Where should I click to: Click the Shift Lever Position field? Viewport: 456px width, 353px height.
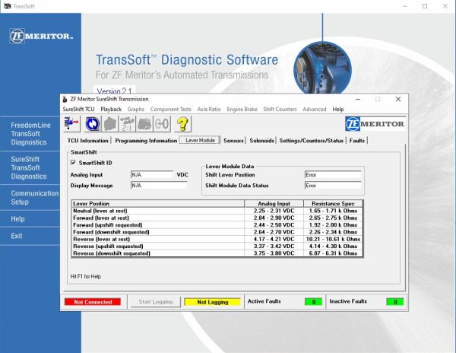(333, 175)
